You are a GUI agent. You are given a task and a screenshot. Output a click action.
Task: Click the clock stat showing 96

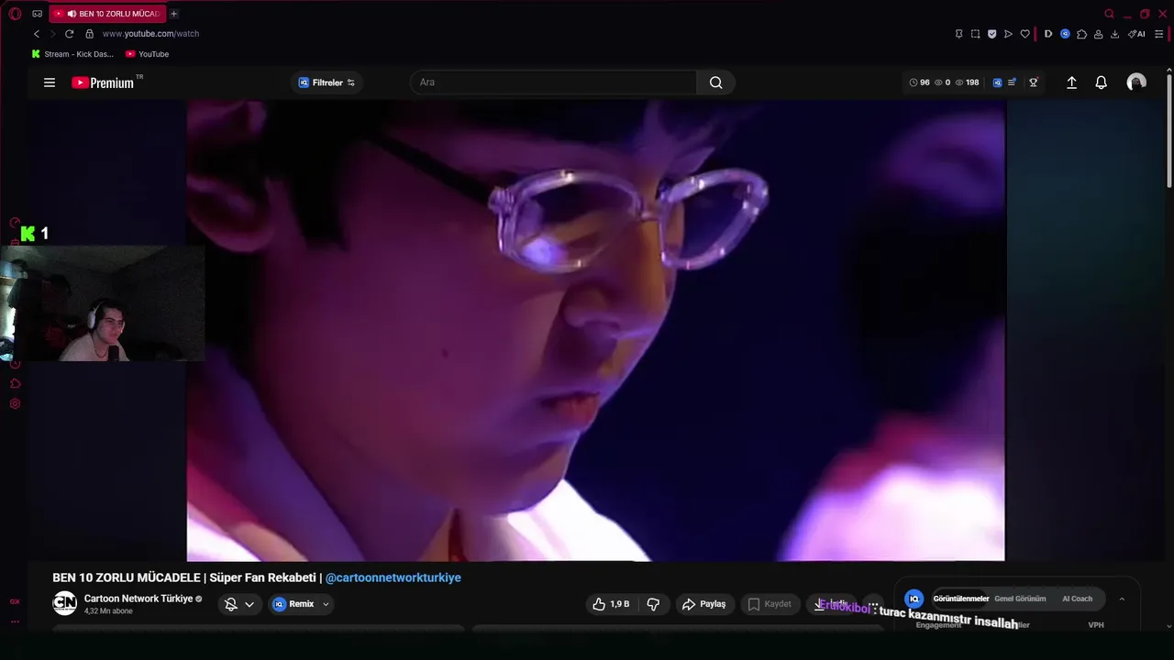[919, 82]
